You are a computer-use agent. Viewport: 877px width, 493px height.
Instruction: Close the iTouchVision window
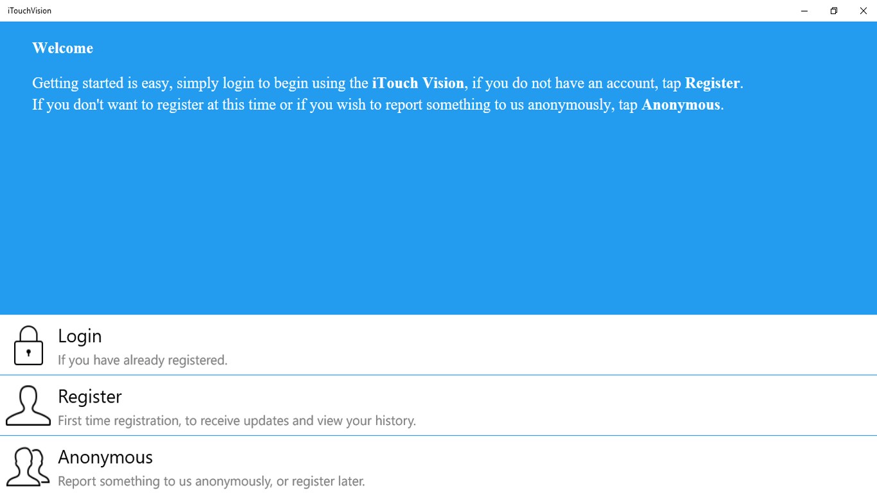tap(863, 11)
